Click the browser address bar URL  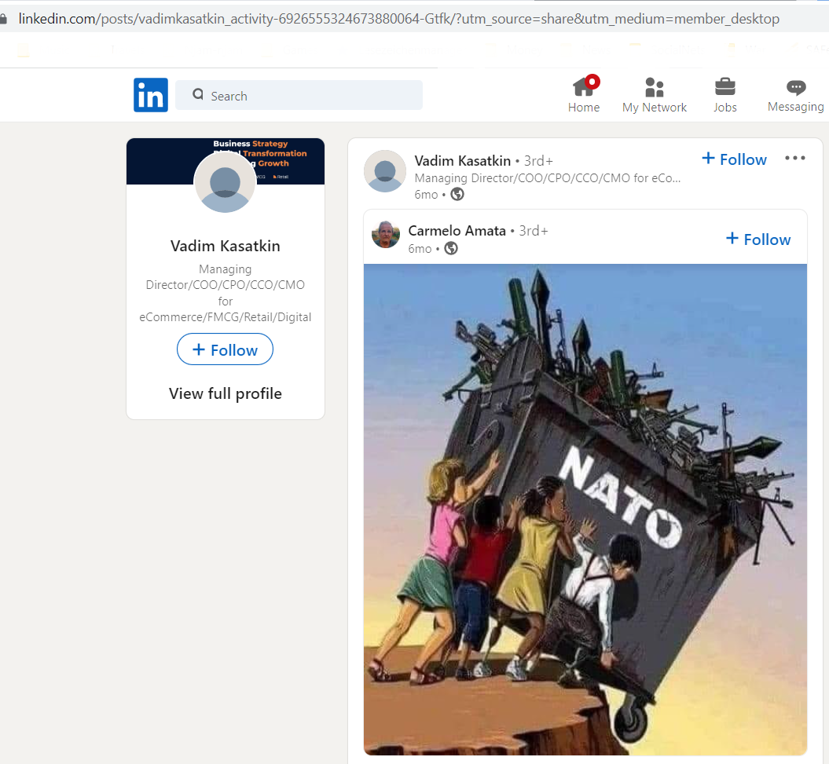tap(398, 19)
